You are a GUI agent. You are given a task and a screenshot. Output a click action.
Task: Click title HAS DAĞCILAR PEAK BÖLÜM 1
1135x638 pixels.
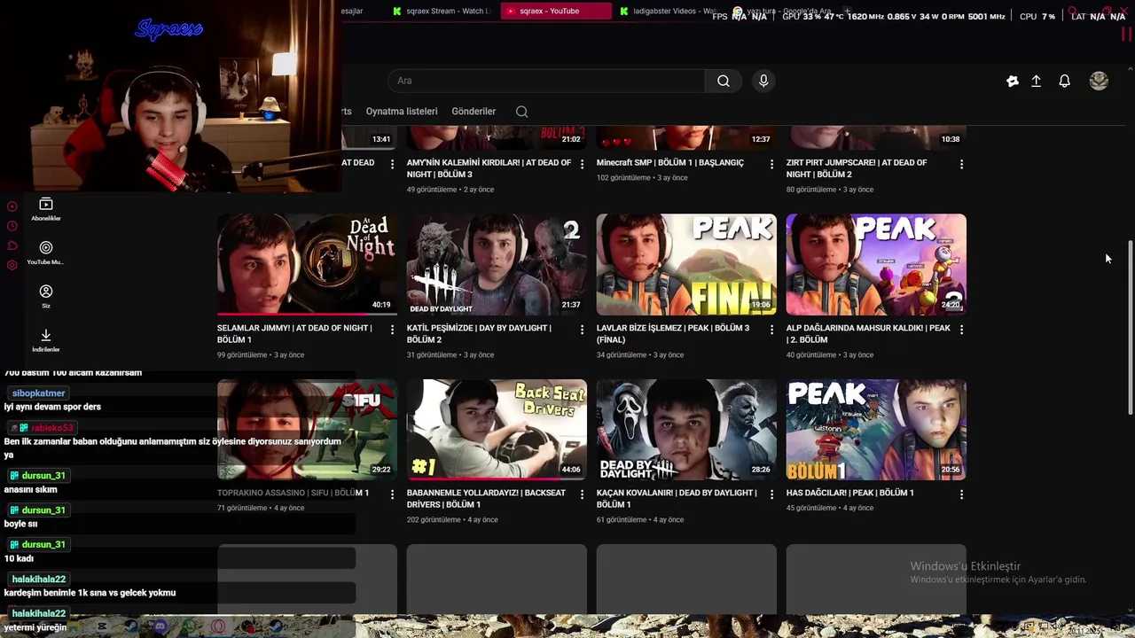coord(849,493)
